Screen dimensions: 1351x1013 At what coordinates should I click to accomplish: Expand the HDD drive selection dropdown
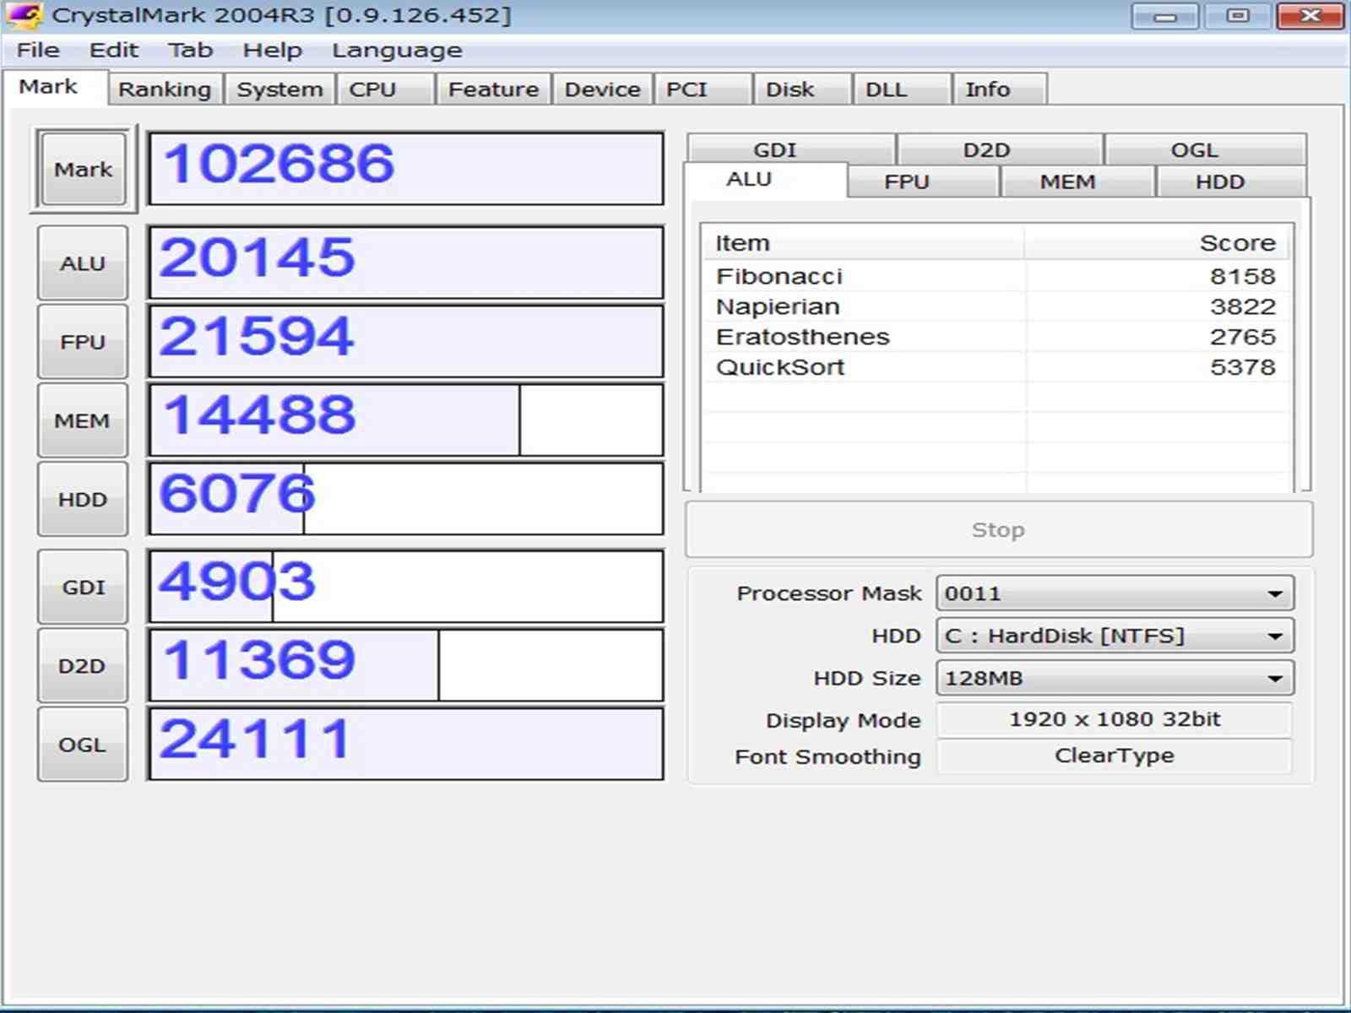point(1114,636)
